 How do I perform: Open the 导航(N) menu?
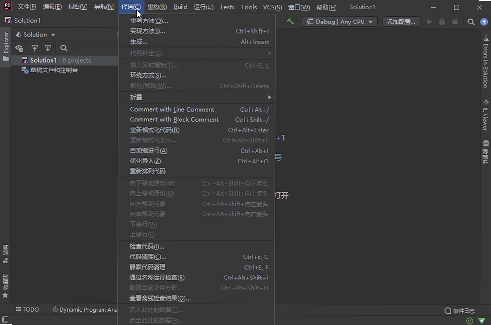(104, 7)
